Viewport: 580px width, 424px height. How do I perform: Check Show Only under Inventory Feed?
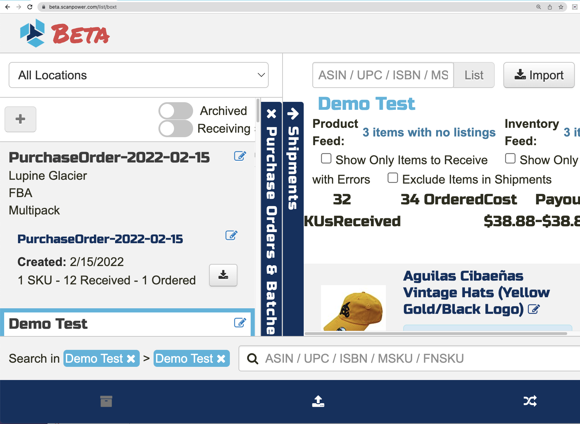pos(510,159)
